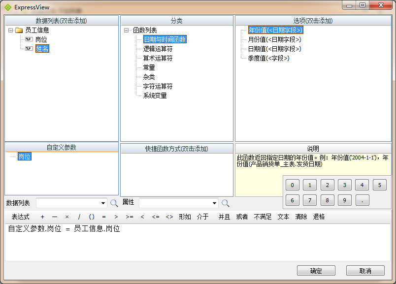
Task: Open the 数据列表 dropdown
Action: pyautogui.click(x=103, y=203)
